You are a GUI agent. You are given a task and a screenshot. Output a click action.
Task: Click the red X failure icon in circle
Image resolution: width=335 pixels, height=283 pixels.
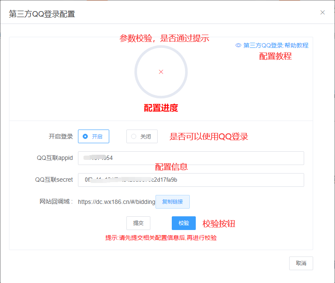pyautogui.click(x=161, y=72)
